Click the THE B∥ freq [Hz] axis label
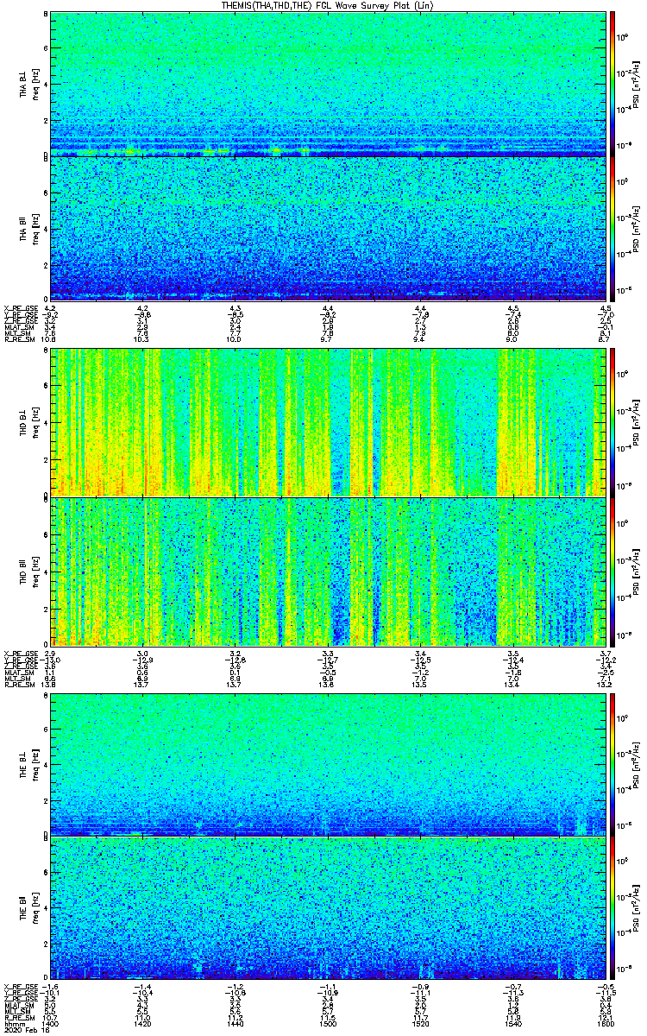 point(35,908)
